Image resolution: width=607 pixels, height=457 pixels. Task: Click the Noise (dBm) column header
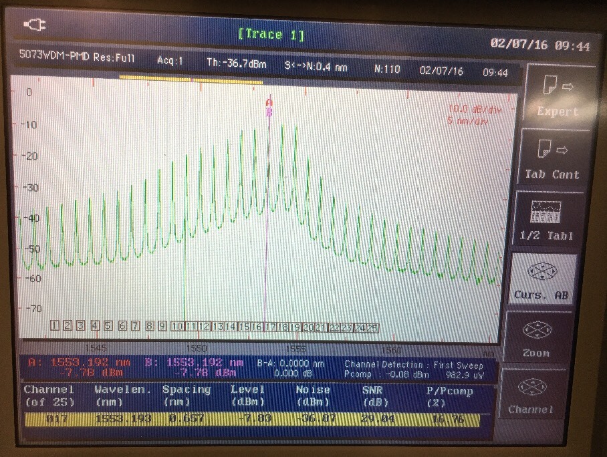[x=313, y=396]
